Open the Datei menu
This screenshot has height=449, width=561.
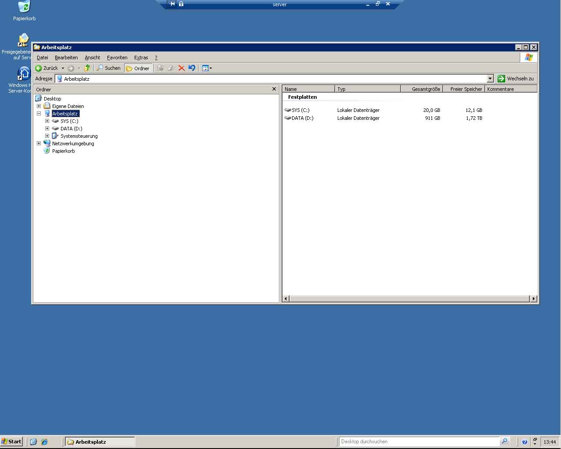pyautogui.click(x=43, y=57)
